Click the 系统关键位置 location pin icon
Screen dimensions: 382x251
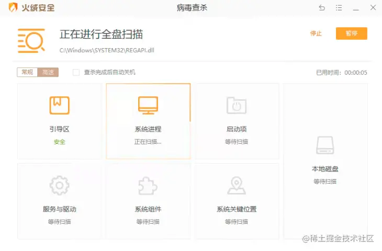pos(237,186)
